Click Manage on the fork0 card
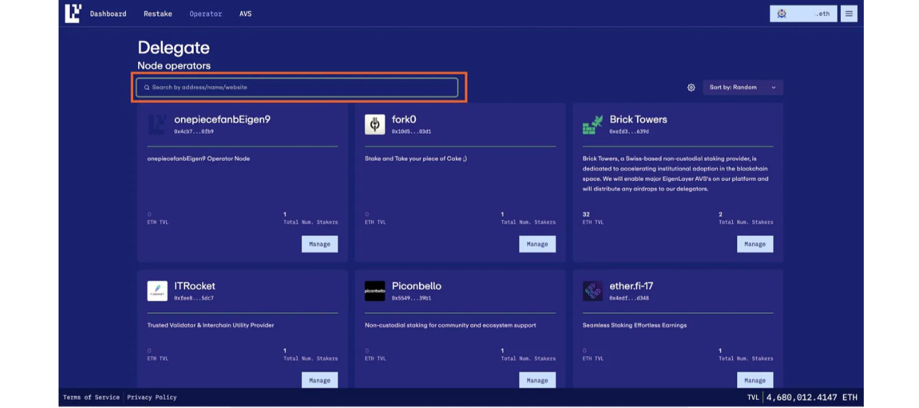 pyautogui.click(x=538, y=244)
